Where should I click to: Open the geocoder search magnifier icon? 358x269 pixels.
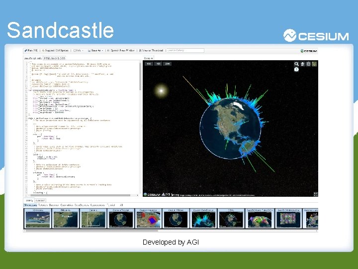(296, 64)
